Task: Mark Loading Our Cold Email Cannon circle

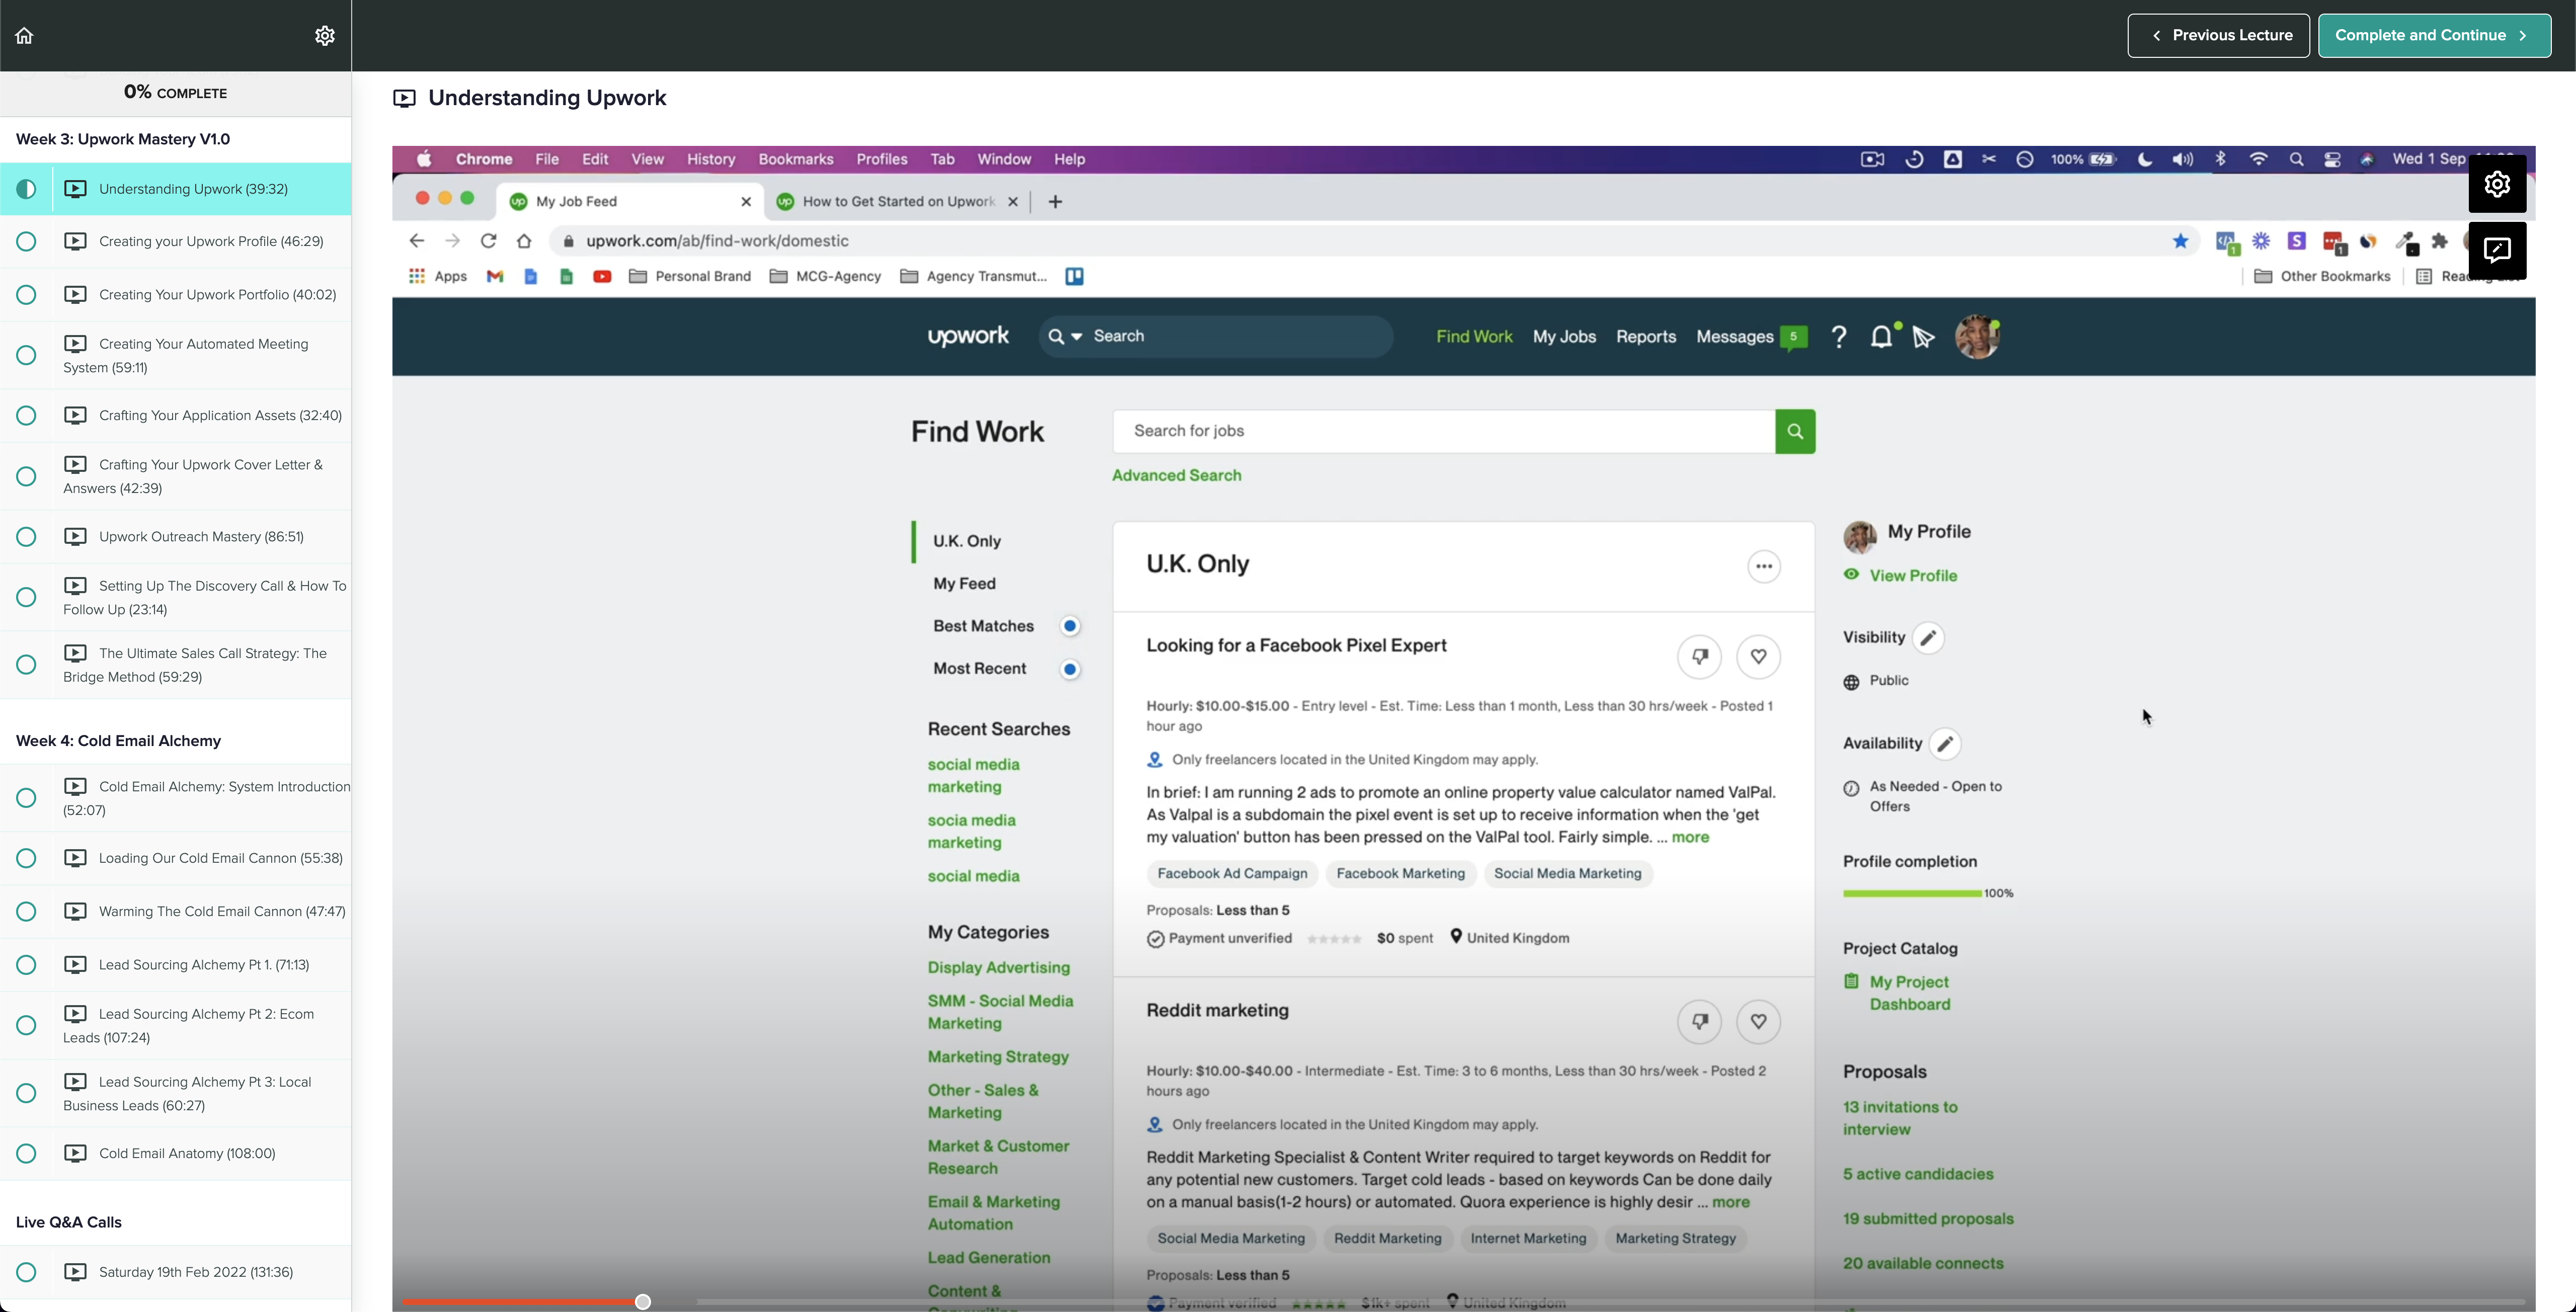Action: 27,859
